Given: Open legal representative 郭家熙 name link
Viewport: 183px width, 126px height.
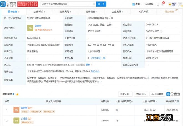Looking at the screenshot, I should [38, 26].
